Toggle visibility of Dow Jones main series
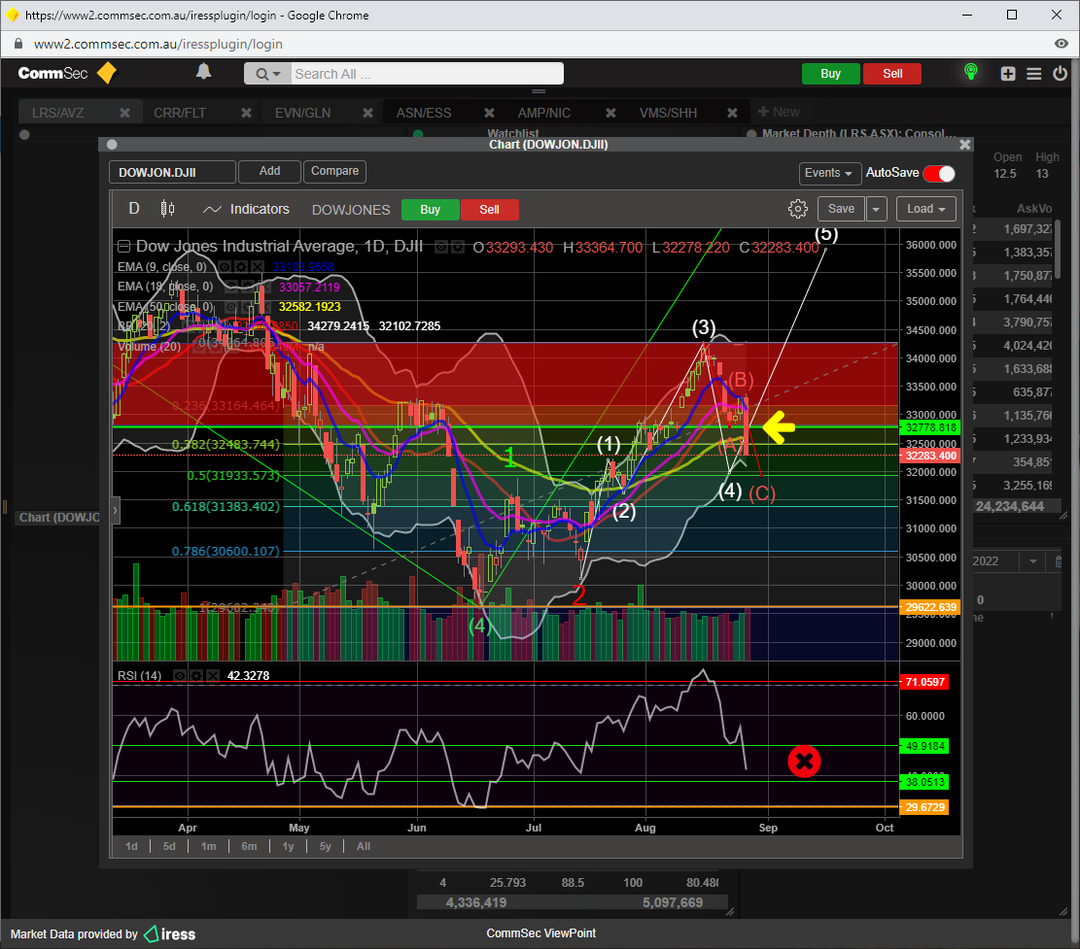The width and height of the screenshot is (1080, 949). pyautogui.click(x=441, y=247)
